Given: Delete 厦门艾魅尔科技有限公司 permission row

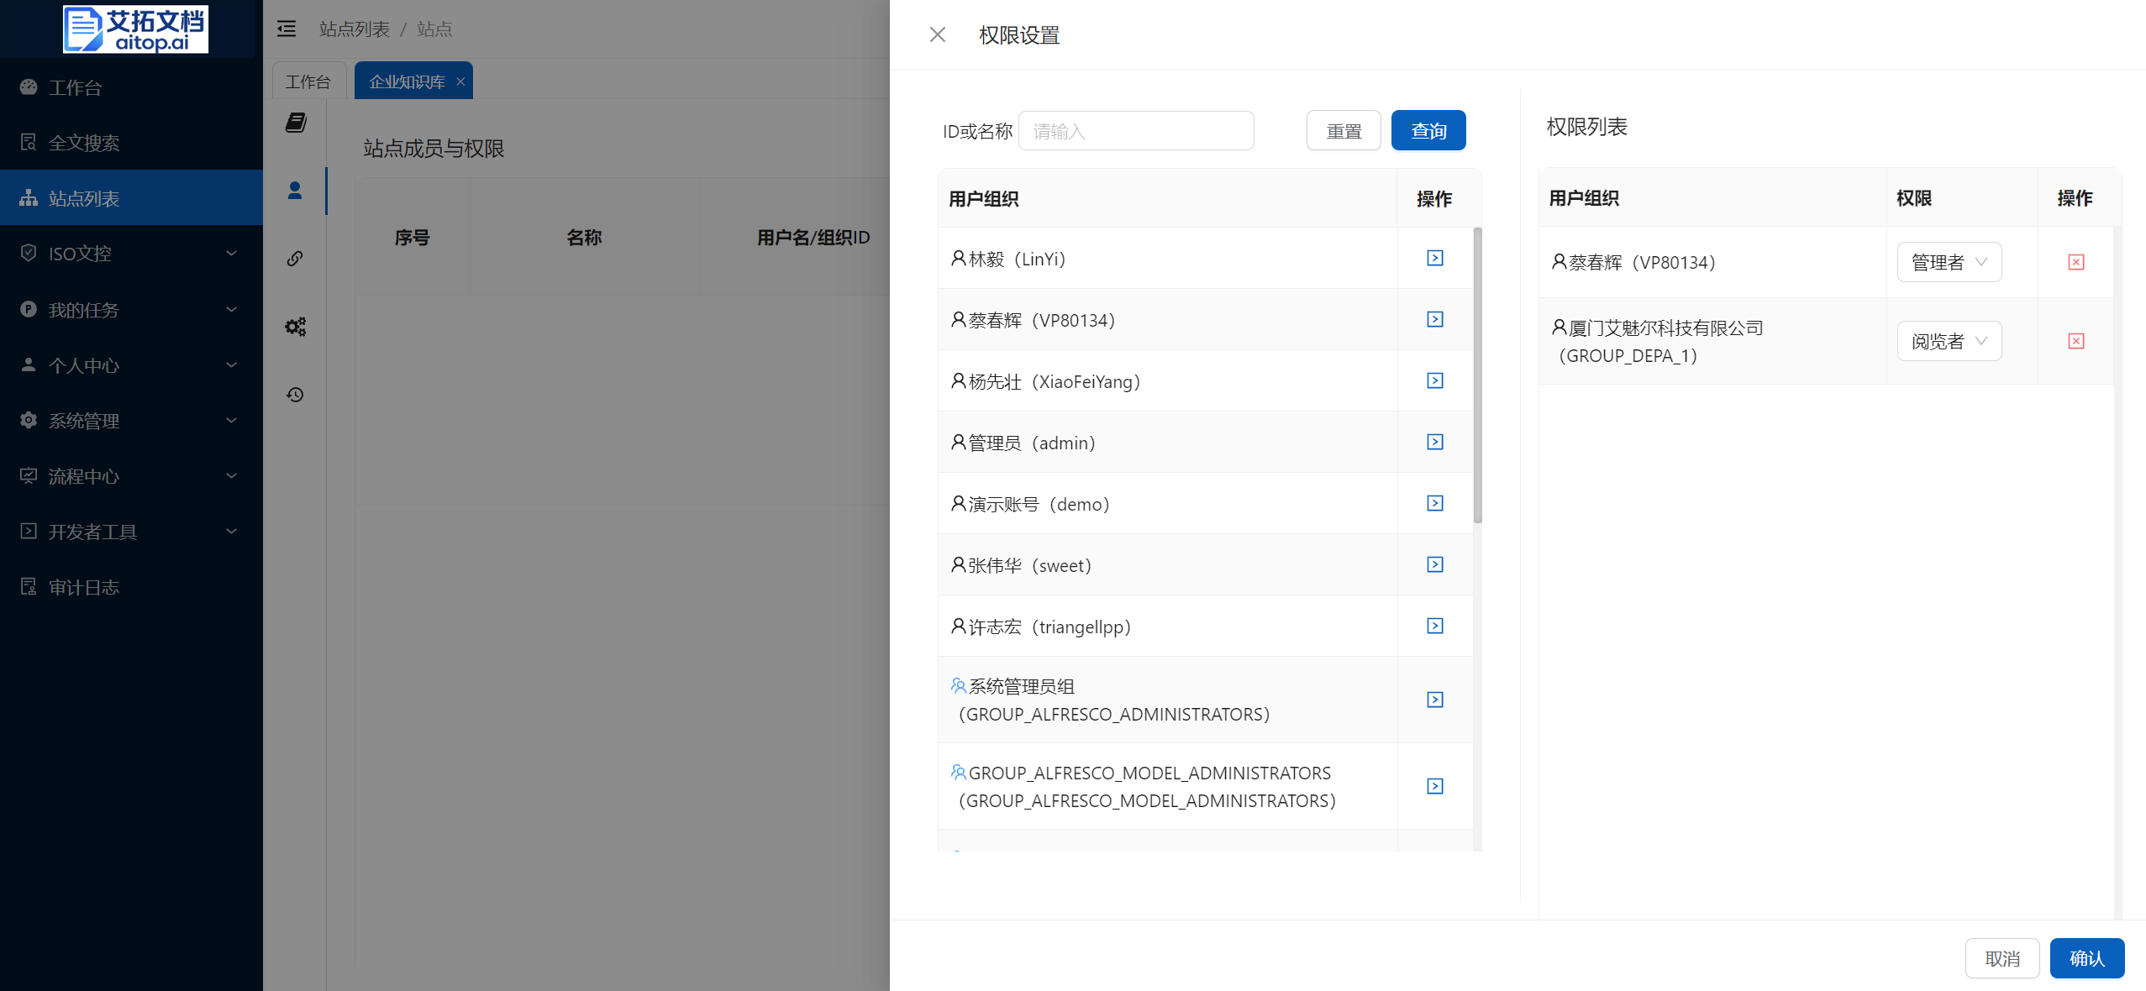Looking at the screenshot, I should point(2075,341).
